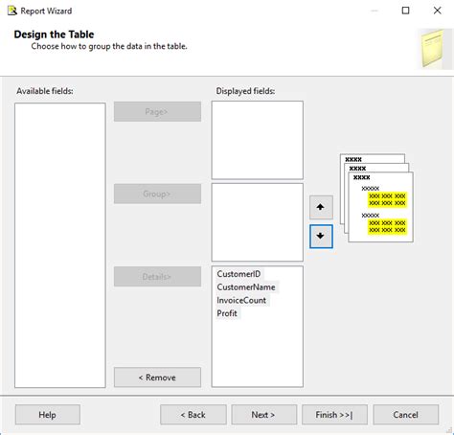Click inside the Available fields list box

point(60,245)
